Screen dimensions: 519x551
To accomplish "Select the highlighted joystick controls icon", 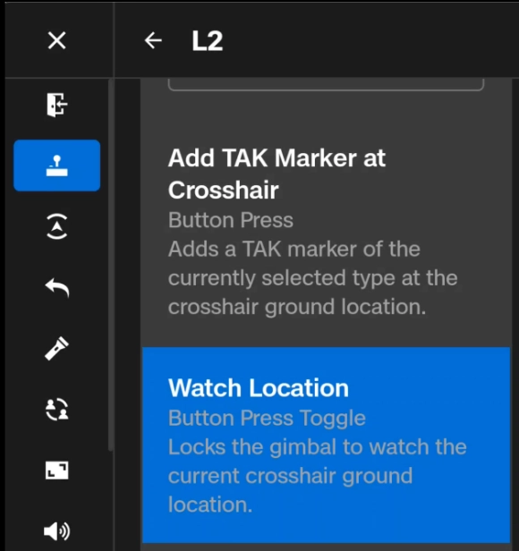I will tap(57, 165).
